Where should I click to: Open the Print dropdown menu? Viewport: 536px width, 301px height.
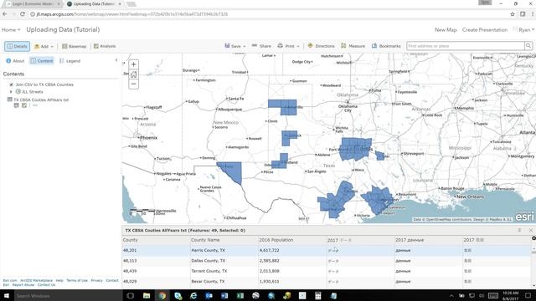pyautogui.click(x=288, y=46)
